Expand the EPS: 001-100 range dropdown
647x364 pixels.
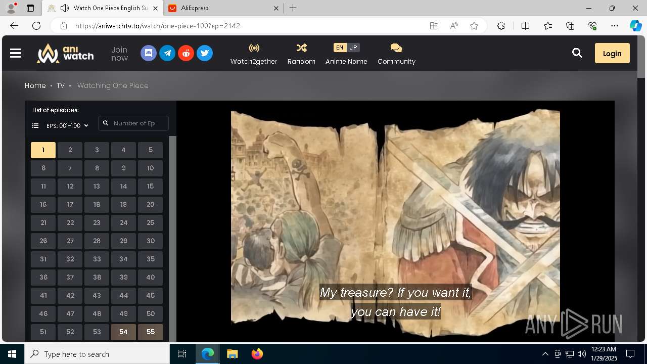click(x=67, y=125)
